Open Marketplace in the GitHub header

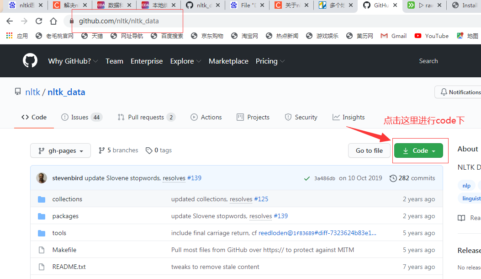coord(228,61)
